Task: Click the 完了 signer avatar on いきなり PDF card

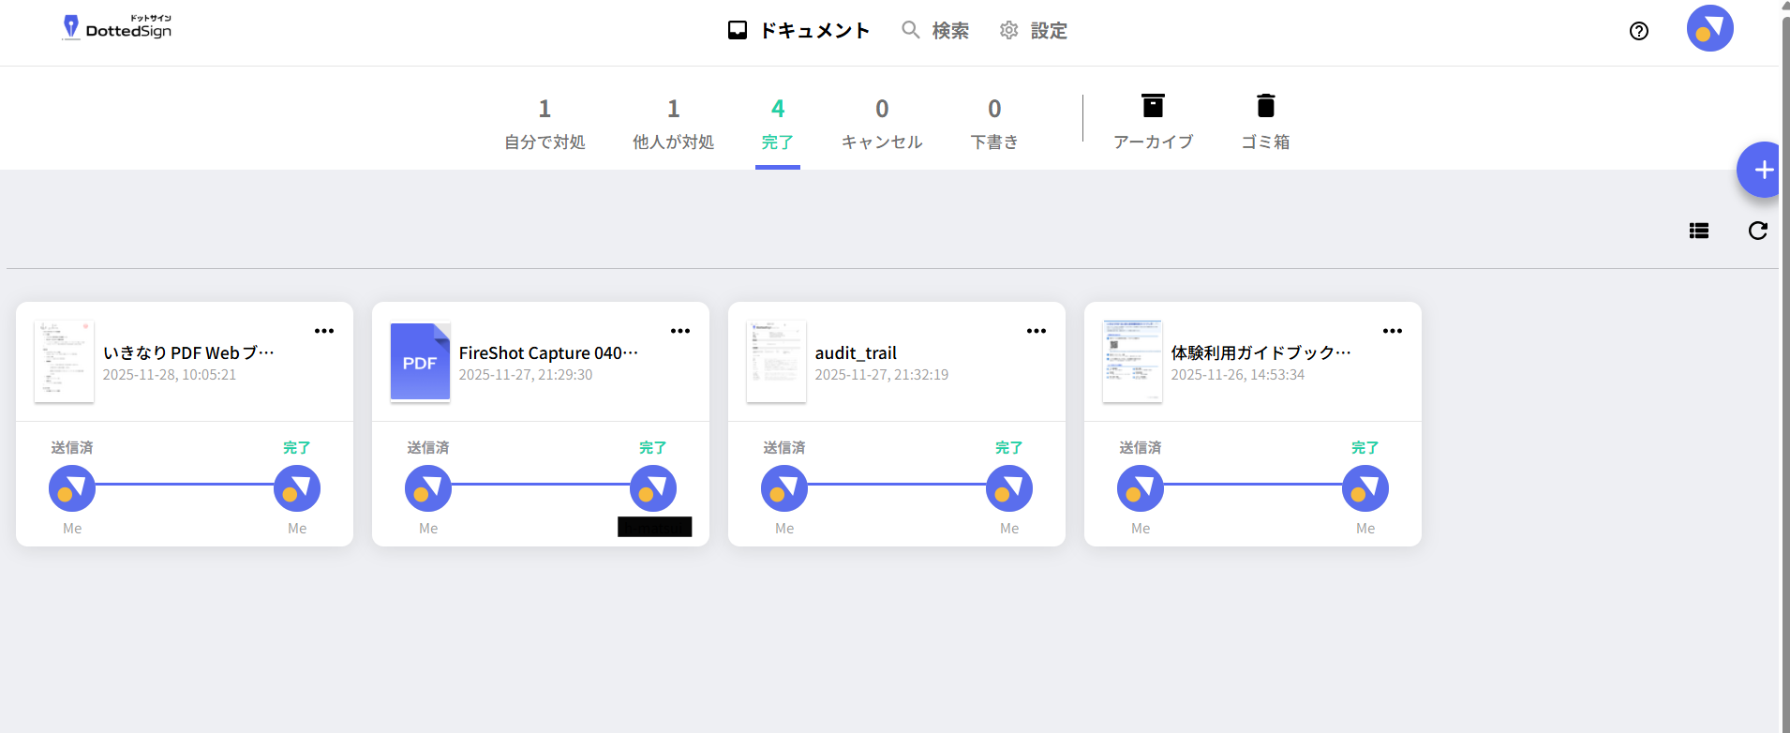Action: click(x=297, y=488)
